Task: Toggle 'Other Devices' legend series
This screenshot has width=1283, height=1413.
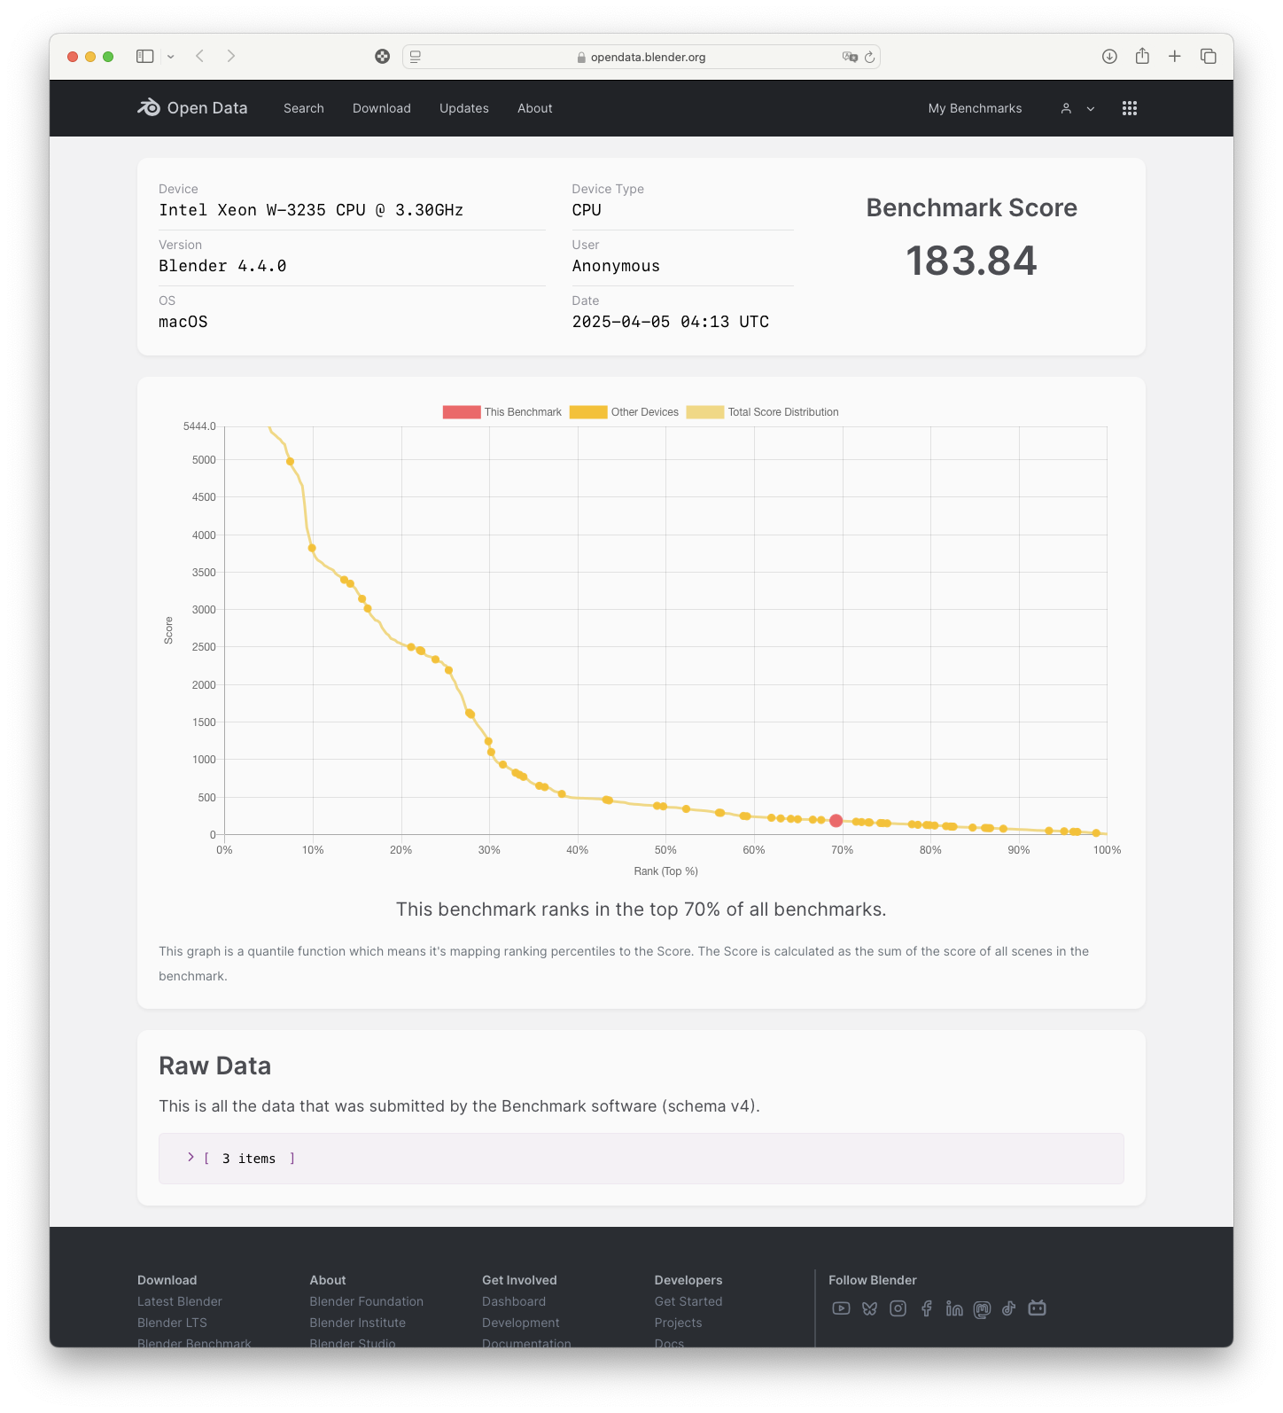Action: (x=624, y=412)
